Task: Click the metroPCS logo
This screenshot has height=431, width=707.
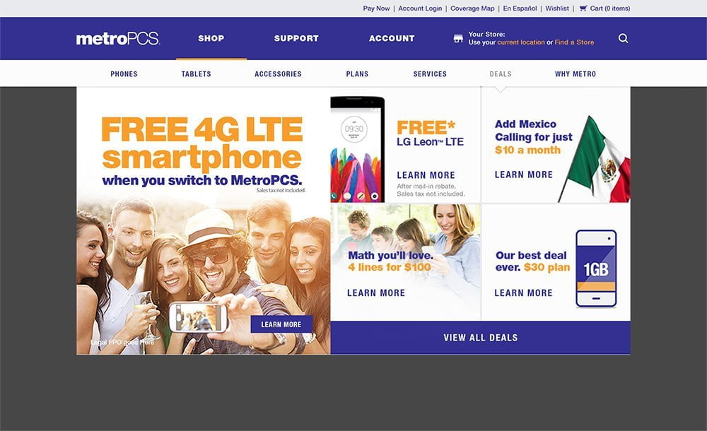Action: tap(117, 38)
